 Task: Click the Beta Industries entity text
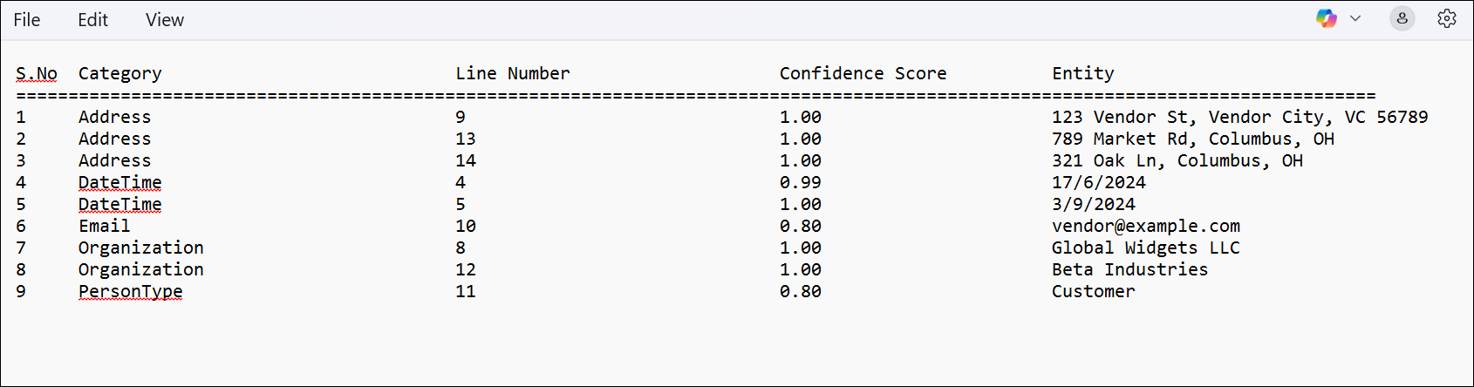(1129, 270)
